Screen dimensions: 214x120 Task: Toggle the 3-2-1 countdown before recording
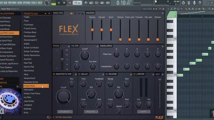97,3
